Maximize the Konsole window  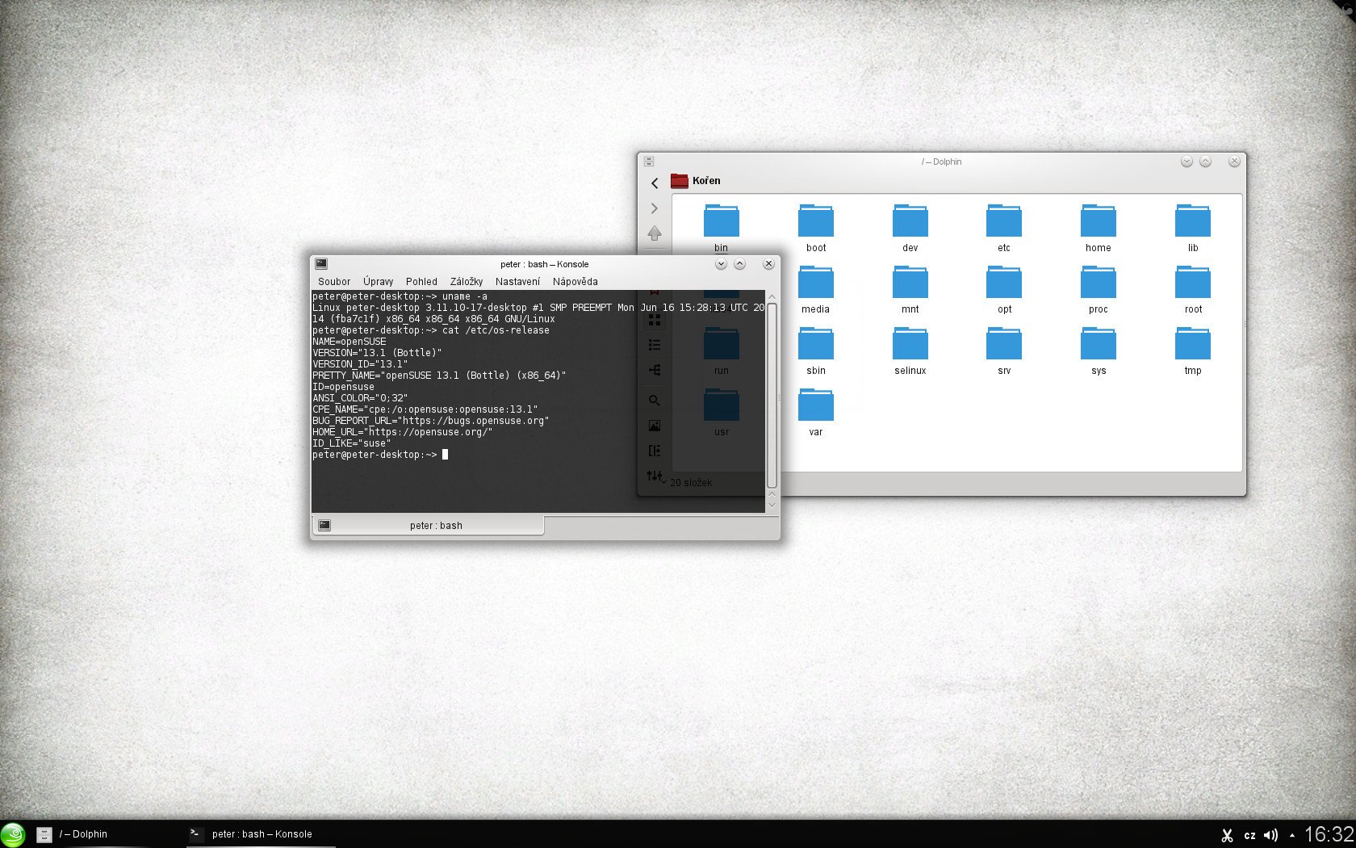[x=739, y=264]
